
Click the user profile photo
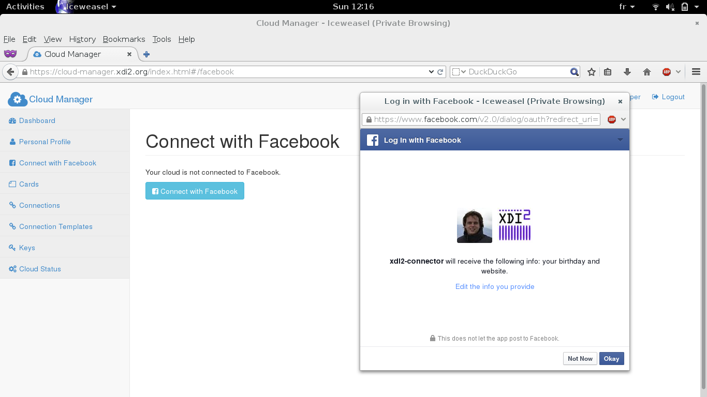pyautogui.click(x=475, y=225)
